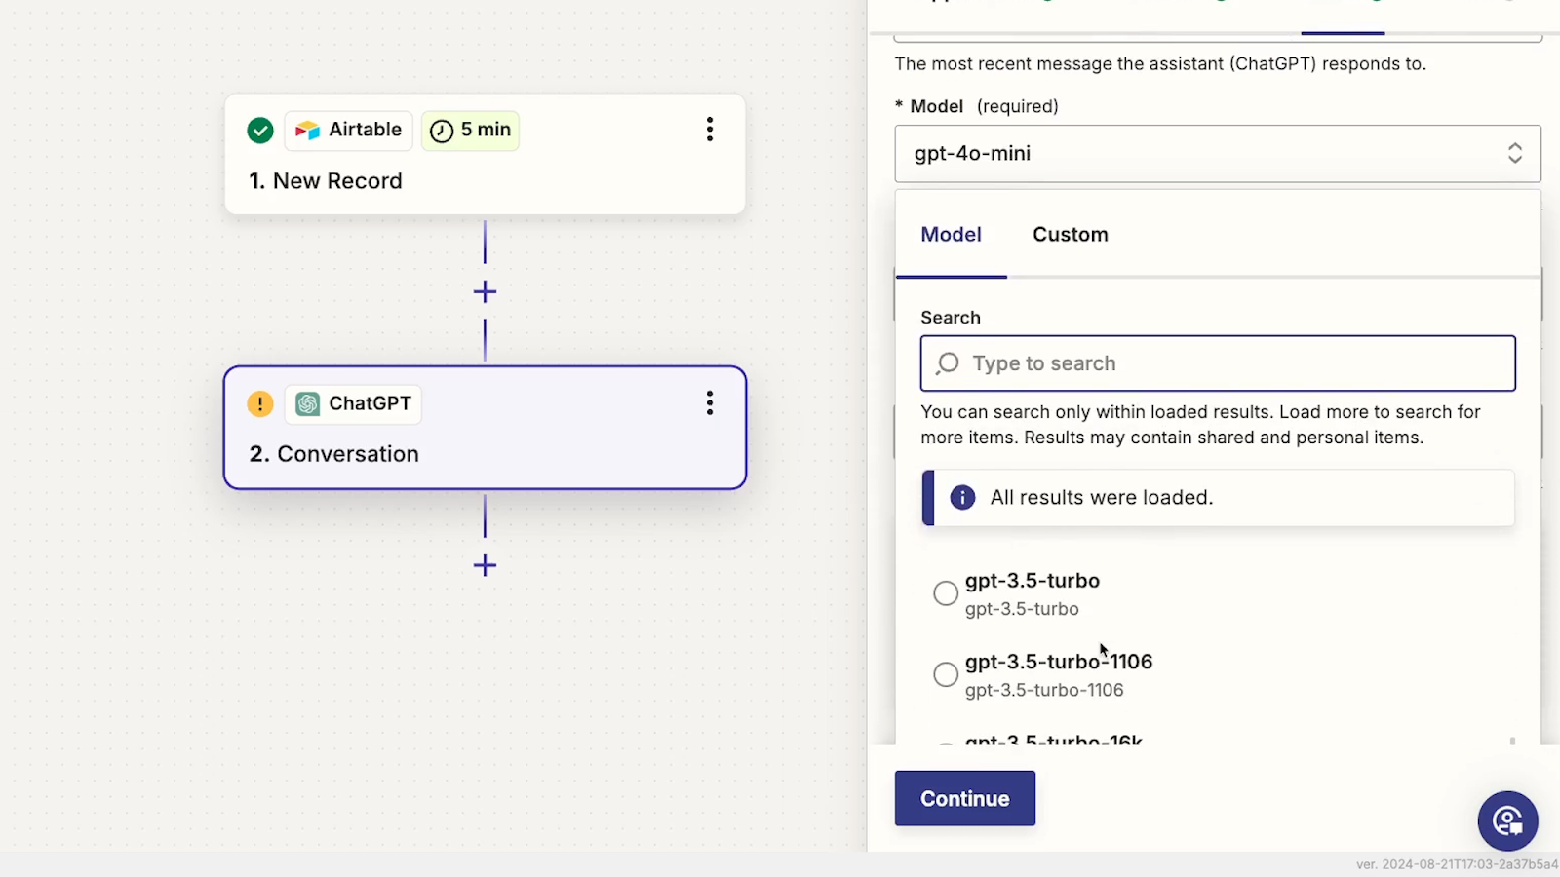1560x877 pixels.
Task: Open the help chat bubble icon
Action: (x=1507, y=820)
